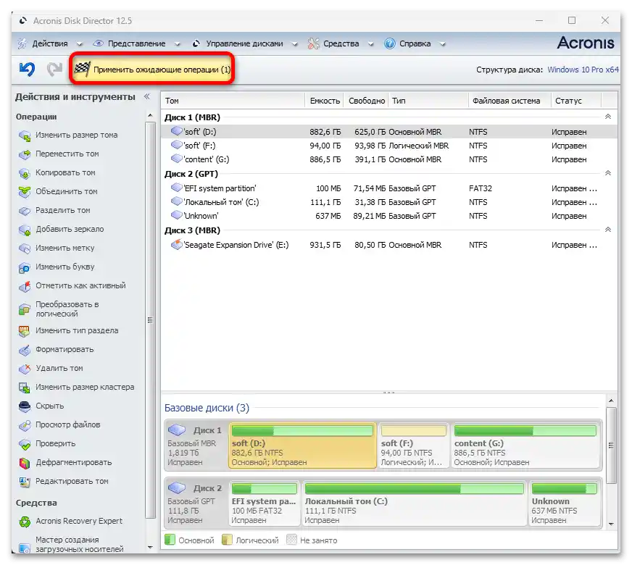Click the Add mirror icon
632x565 pixels.
coord(25,230)
